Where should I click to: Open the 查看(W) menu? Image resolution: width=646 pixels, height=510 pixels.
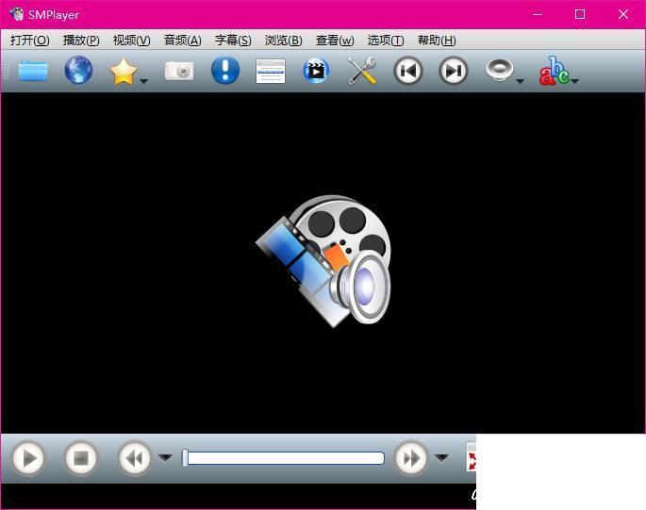click(335, 40)
